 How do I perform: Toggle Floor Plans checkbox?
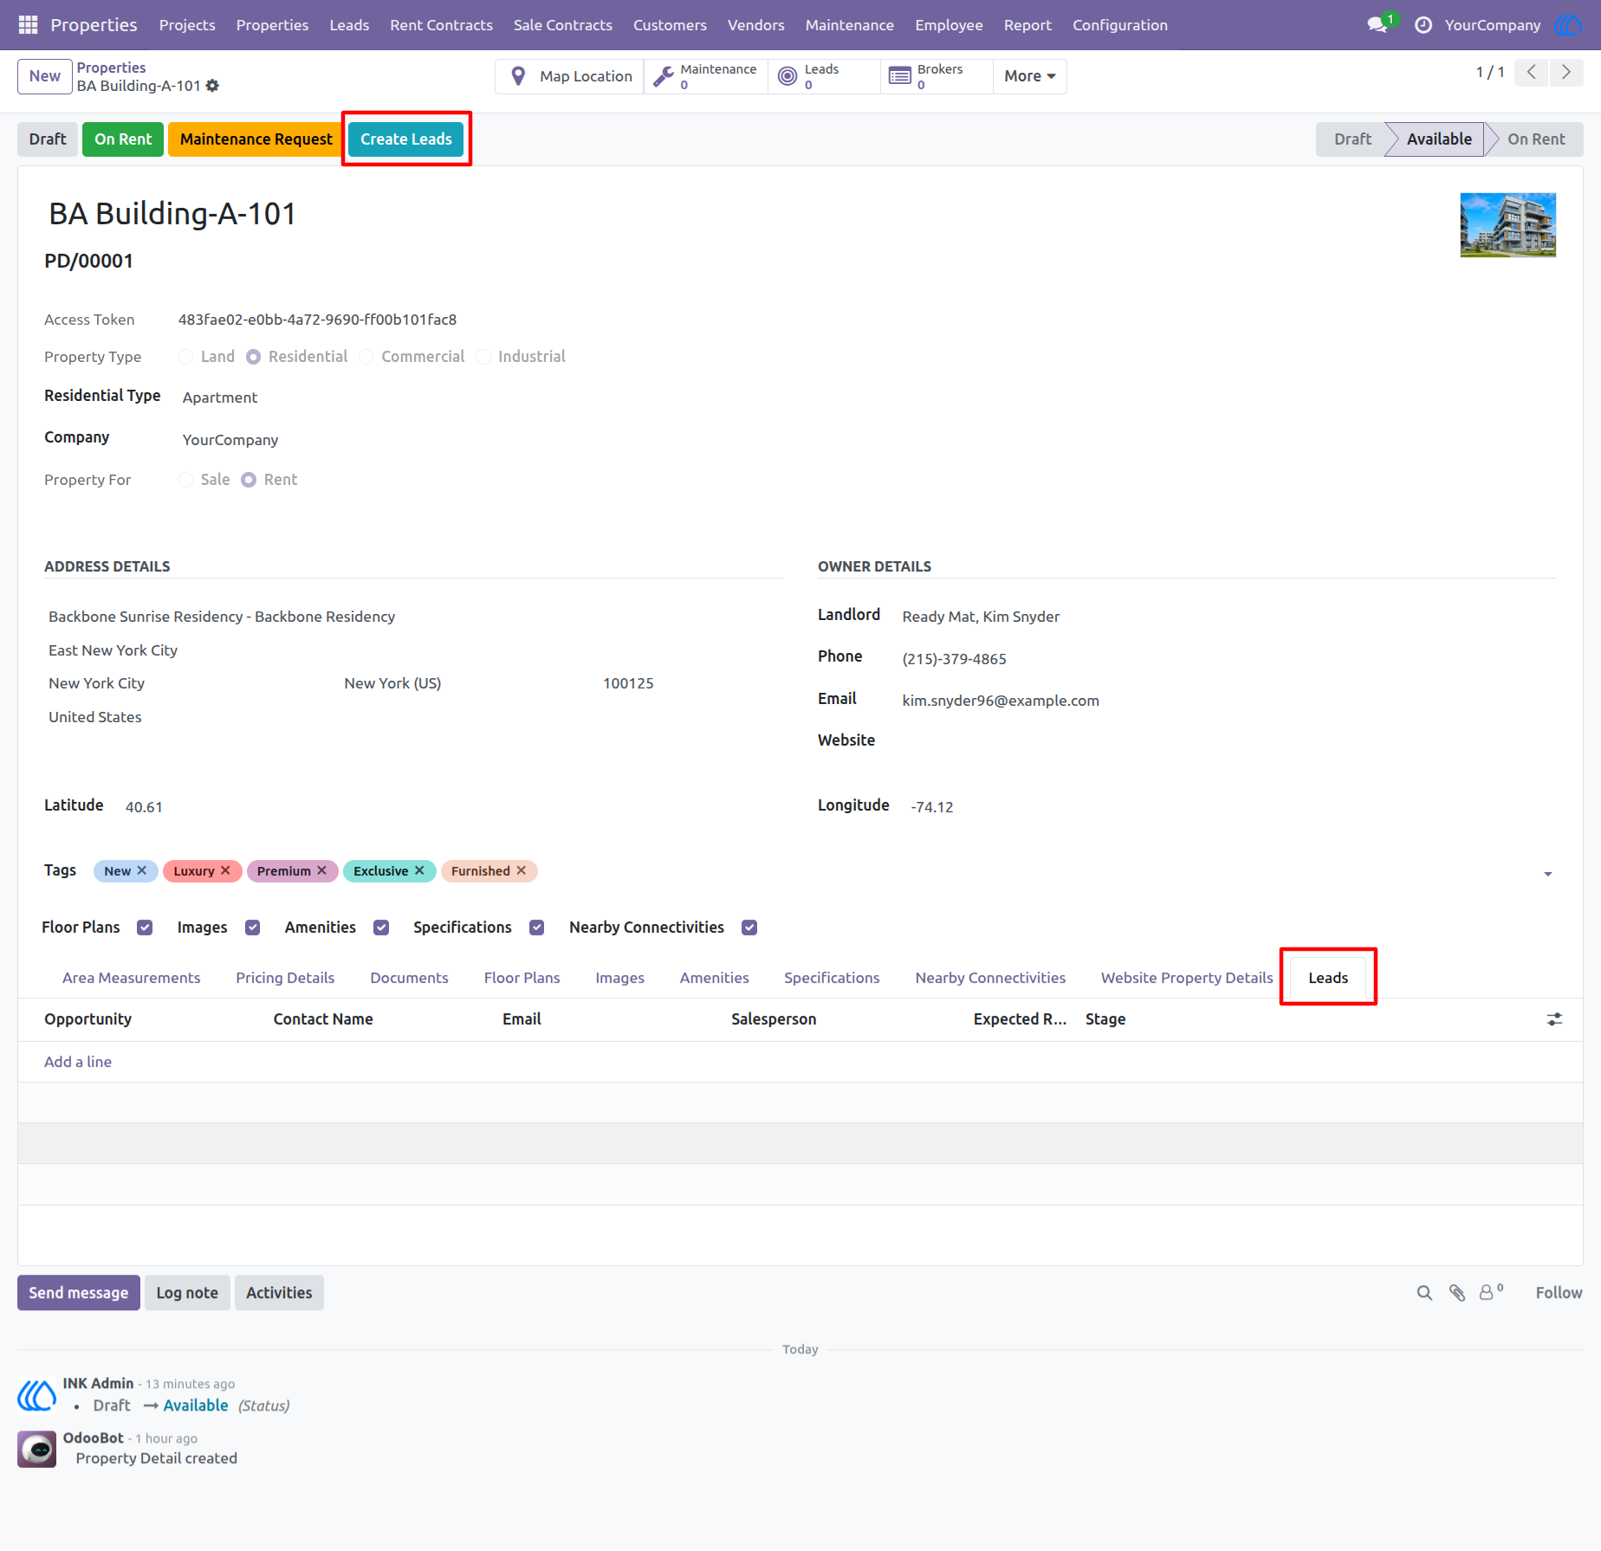click(145, 928)
